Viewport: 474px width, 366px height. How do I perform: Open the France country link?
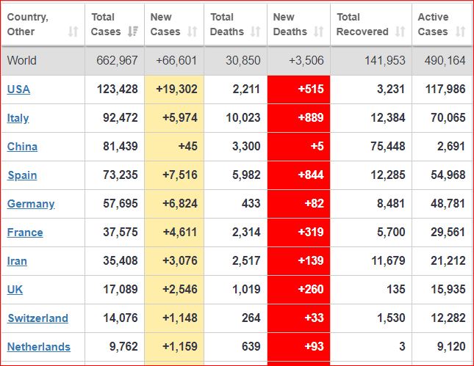click(25, 233)
